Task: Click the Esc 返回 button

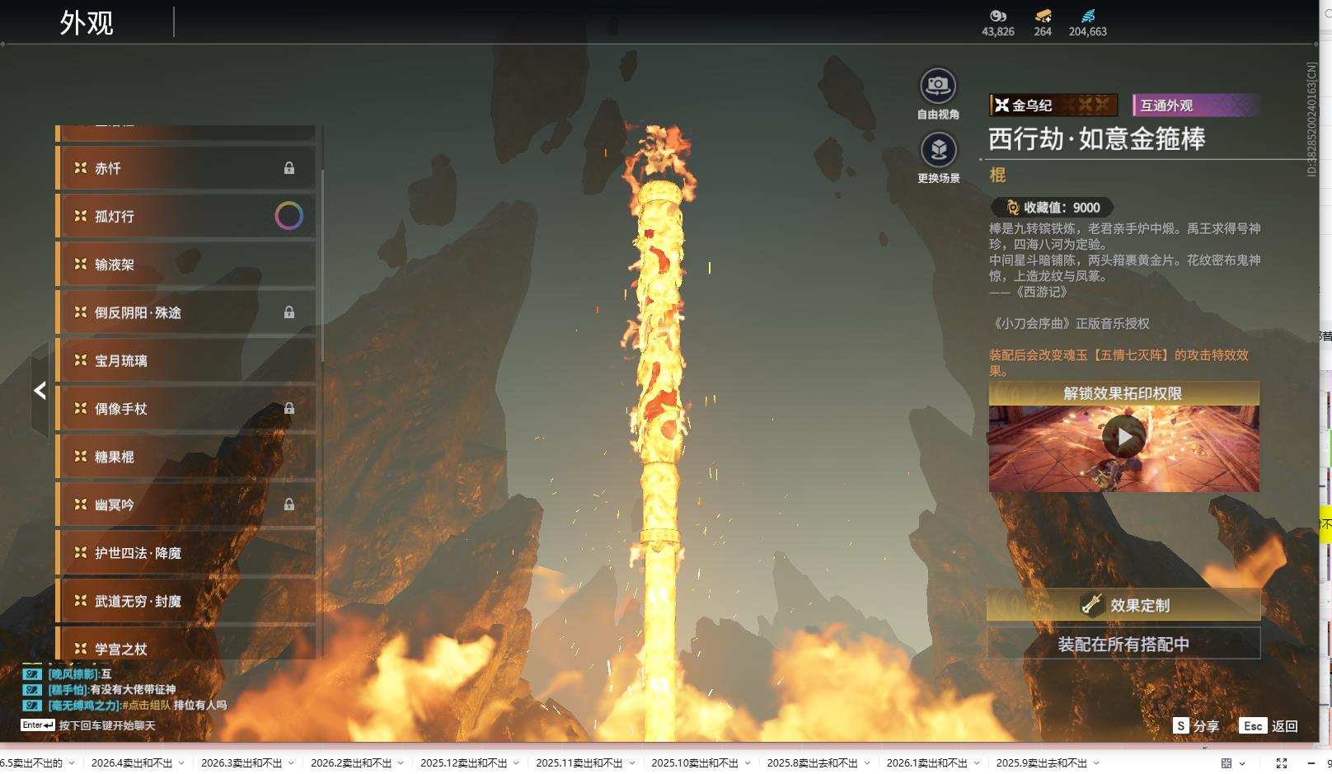Action: pos(1269,725)
